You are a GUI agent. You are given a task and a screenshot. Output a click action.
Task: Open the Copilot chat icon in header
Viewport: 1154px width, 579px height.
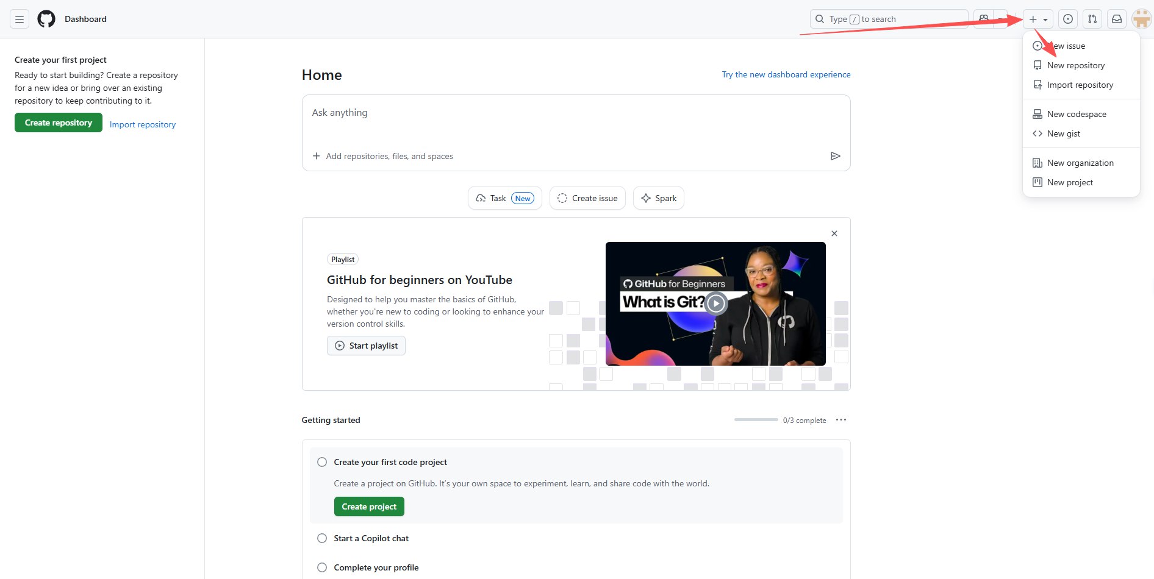point(983,20)
